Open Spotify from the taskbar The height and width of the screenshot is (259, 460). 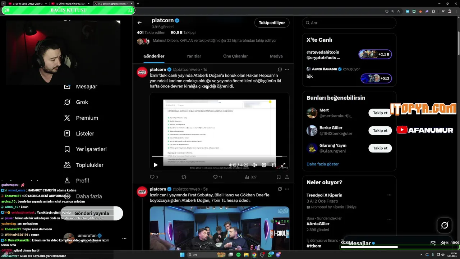239,255
